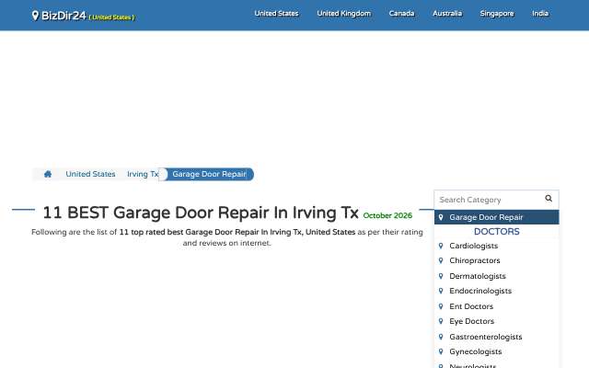Open Irving Tx breadcrumb link
This screenshot has height=368, width=589.
point(143,174)
